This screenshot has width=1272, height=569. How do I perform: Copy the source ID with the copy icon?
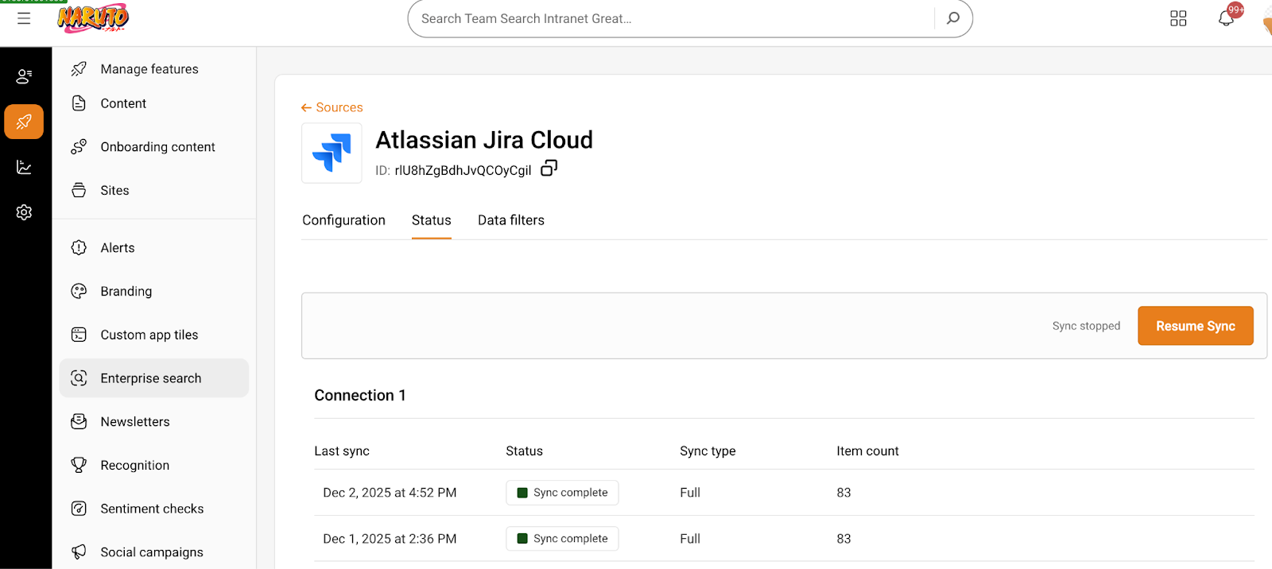click(x=549, y=168)
